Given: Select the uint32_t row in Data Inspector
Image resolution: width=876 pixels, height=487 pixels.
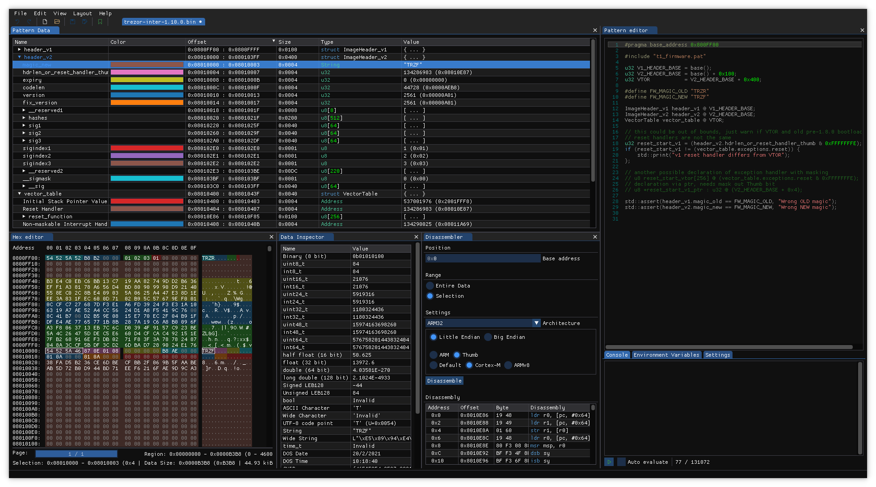Looking at the screenshot, I should click(346, 309).
